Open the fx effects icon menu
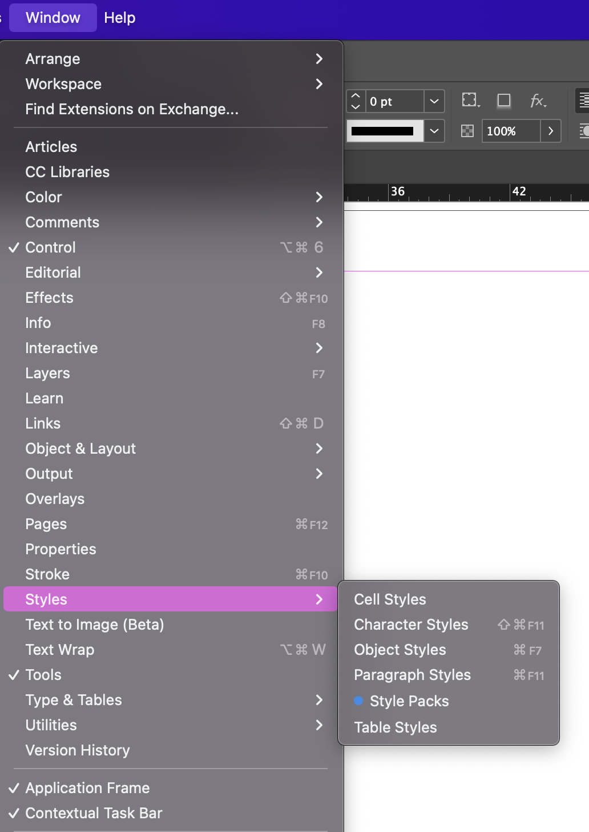 [538, 101]
